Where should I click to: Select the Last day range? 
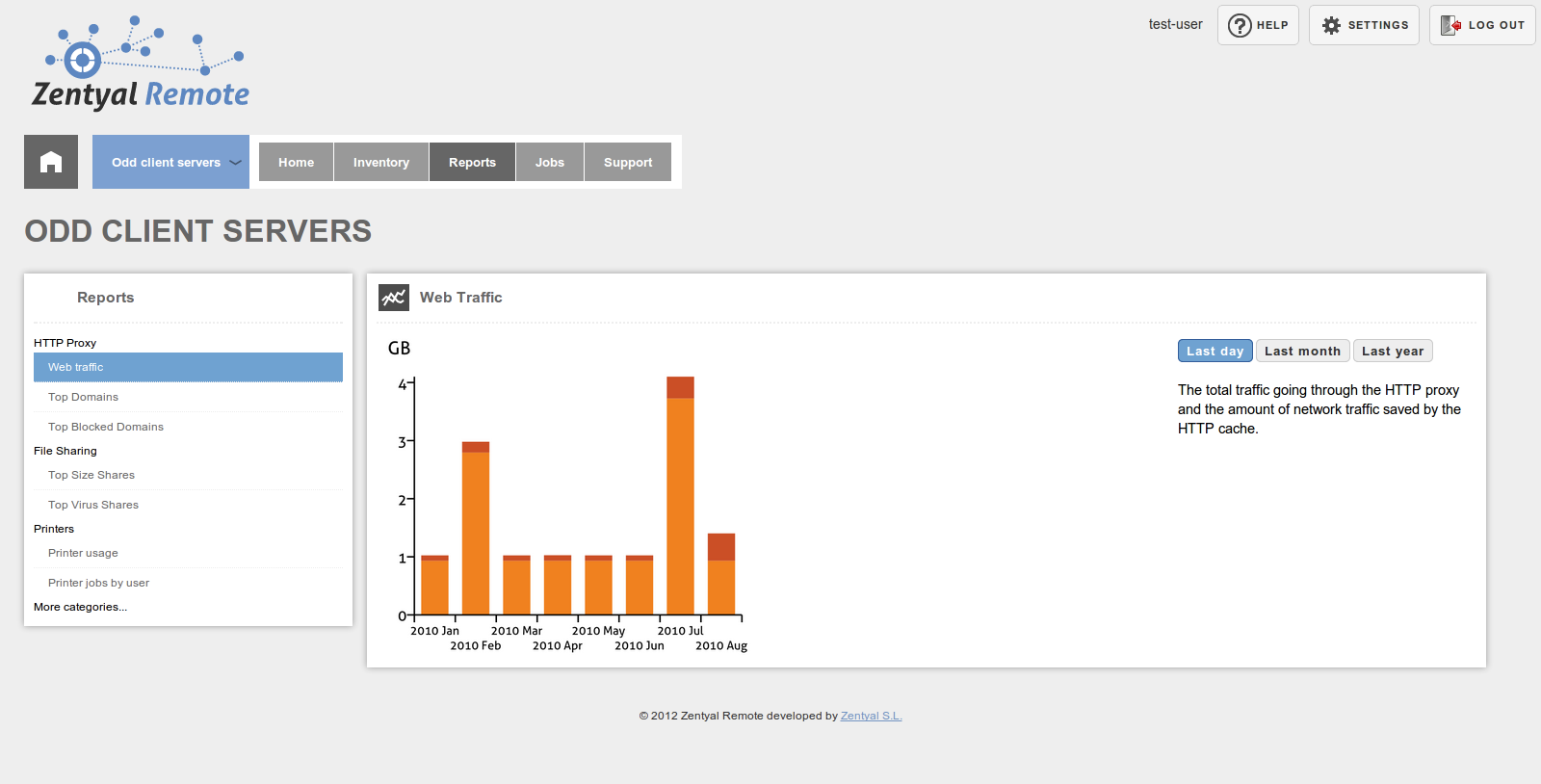[x=1215, y=351]
